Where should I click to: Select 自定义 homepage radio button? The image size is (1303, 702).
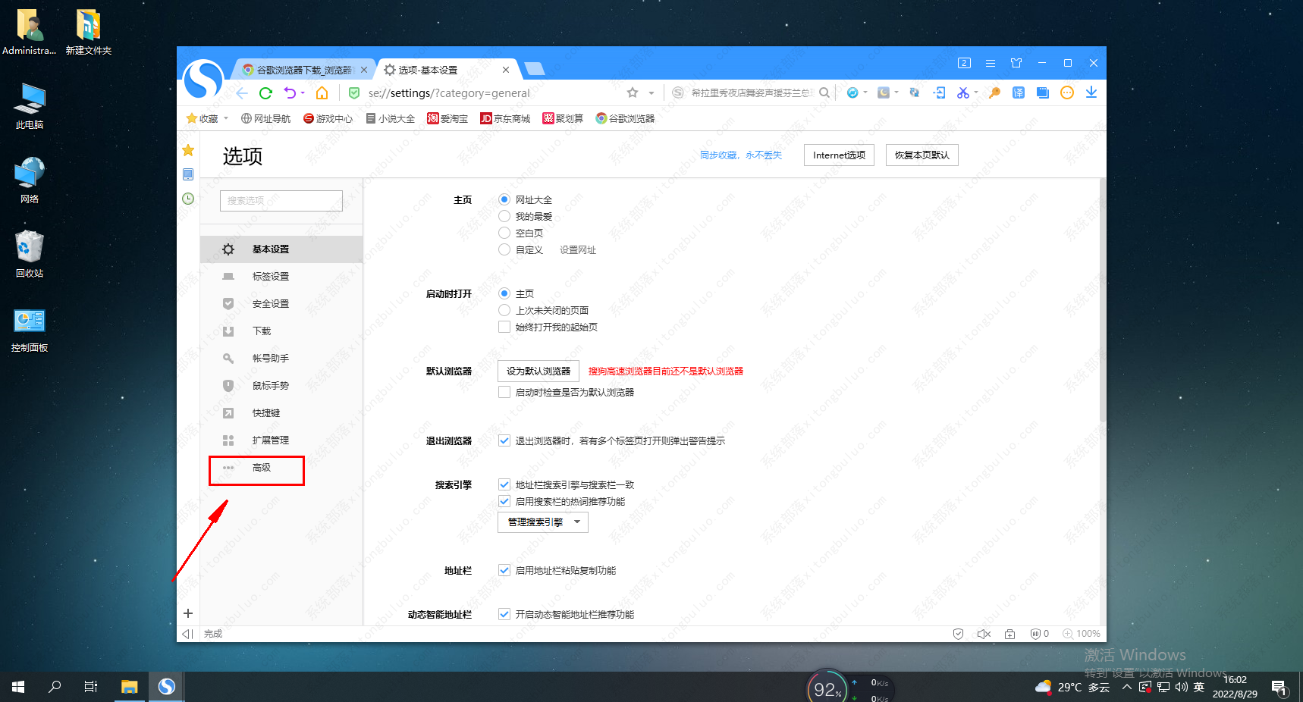[x=504, y=249]
